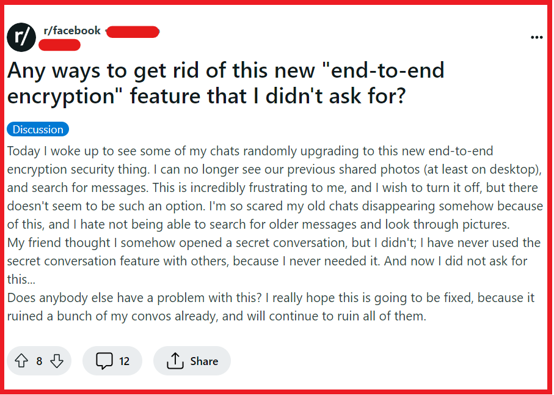554x395 pixels.
Task: Click the redacted red label beside r/facebook
Action: pos(133,32)
